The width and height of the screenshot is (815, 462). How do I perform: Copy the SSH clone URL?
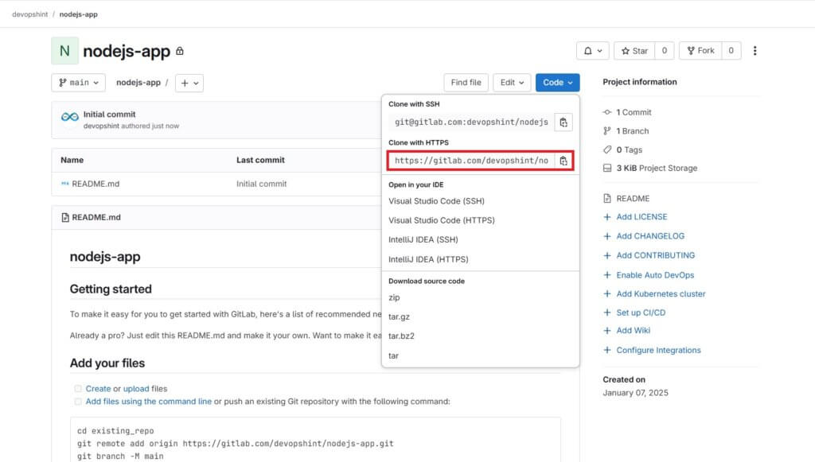point(563,122)
